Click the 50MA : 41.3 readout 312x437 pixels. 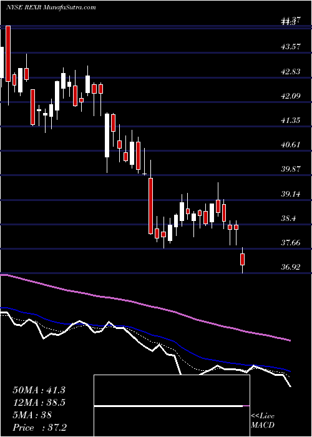point(39,390)
